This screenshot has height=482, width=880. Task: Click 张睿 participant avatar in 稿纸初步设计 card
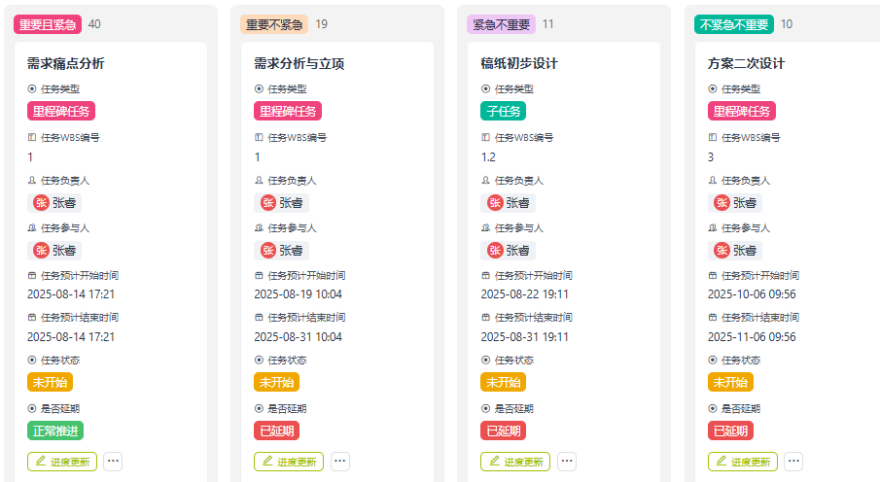tap(495, 250)
